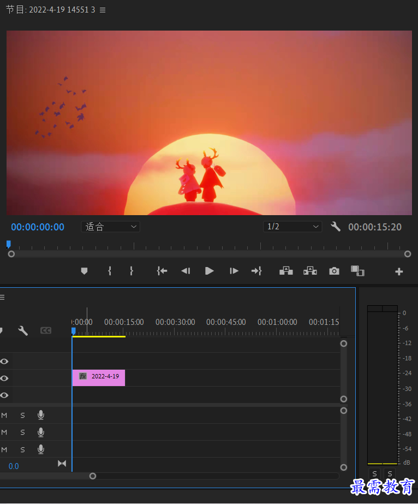
Task: Click the master track output icon
Action: click(x=62, y=464)
